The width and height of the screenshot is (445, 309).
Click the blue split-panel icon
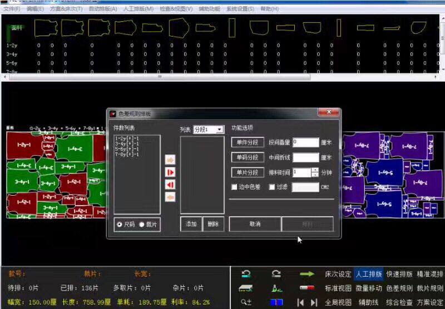coord(276,302)
